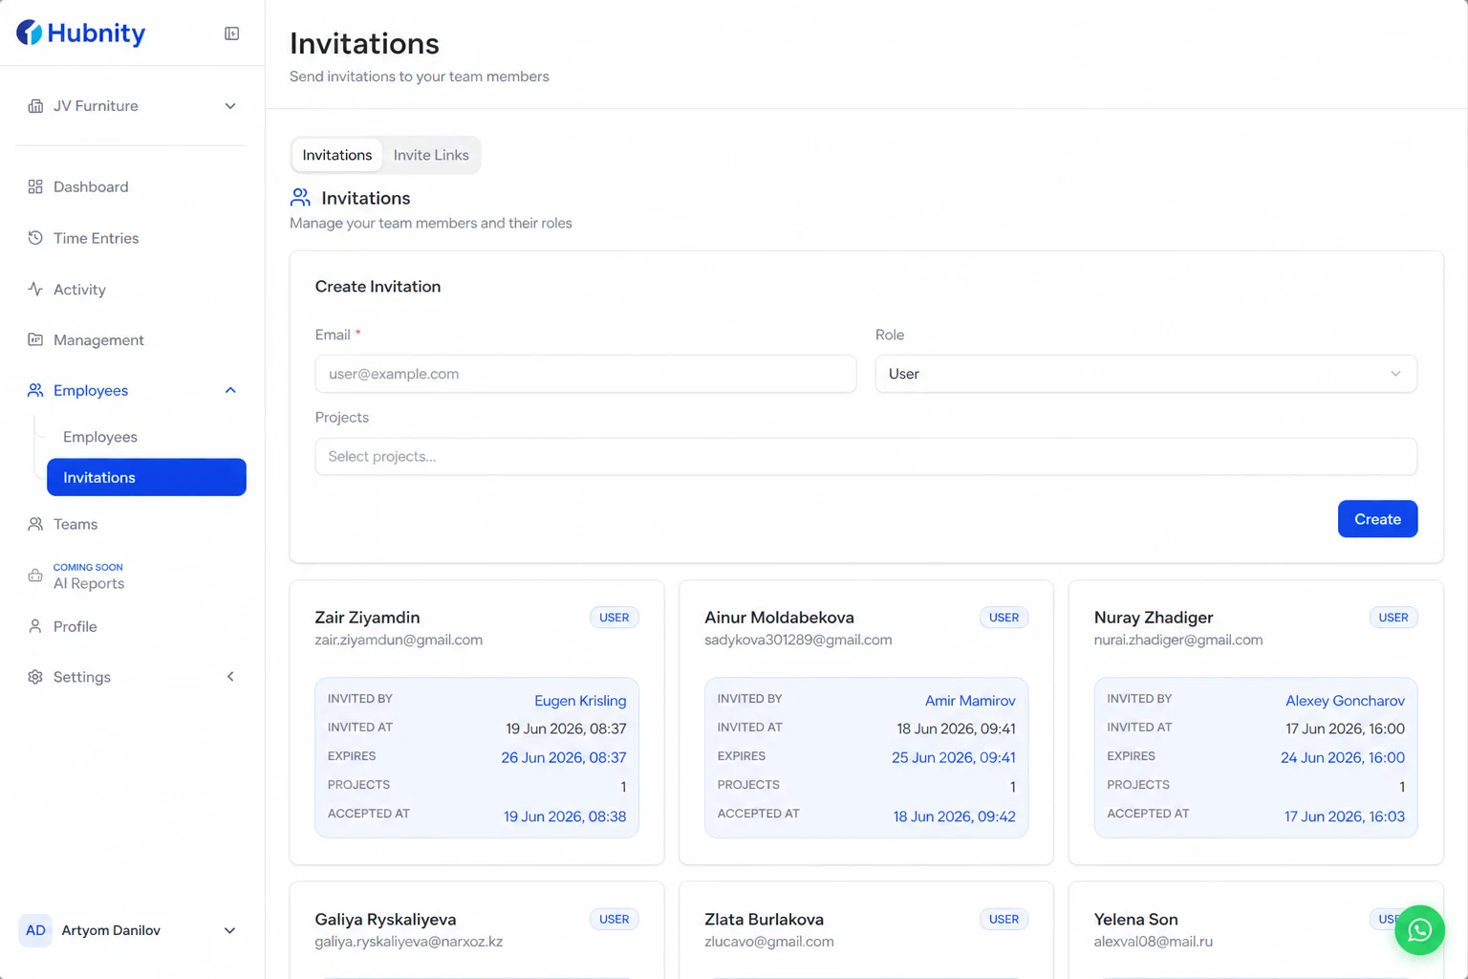Open the JV Furniture workspace dropdown
Viewport: 1468px width, 979px height.
[131, 106]
